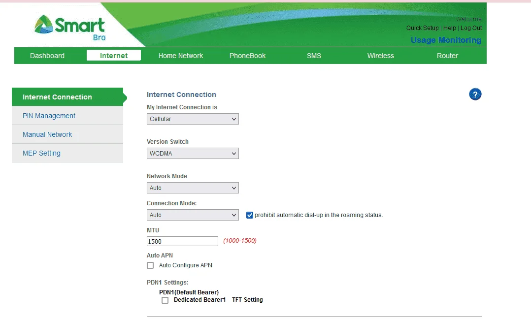Viewport: 531px width, 319px height.
Task: Expand the My Internet Connection dropdown showing Cellular
Action: (x=193, y=119)
